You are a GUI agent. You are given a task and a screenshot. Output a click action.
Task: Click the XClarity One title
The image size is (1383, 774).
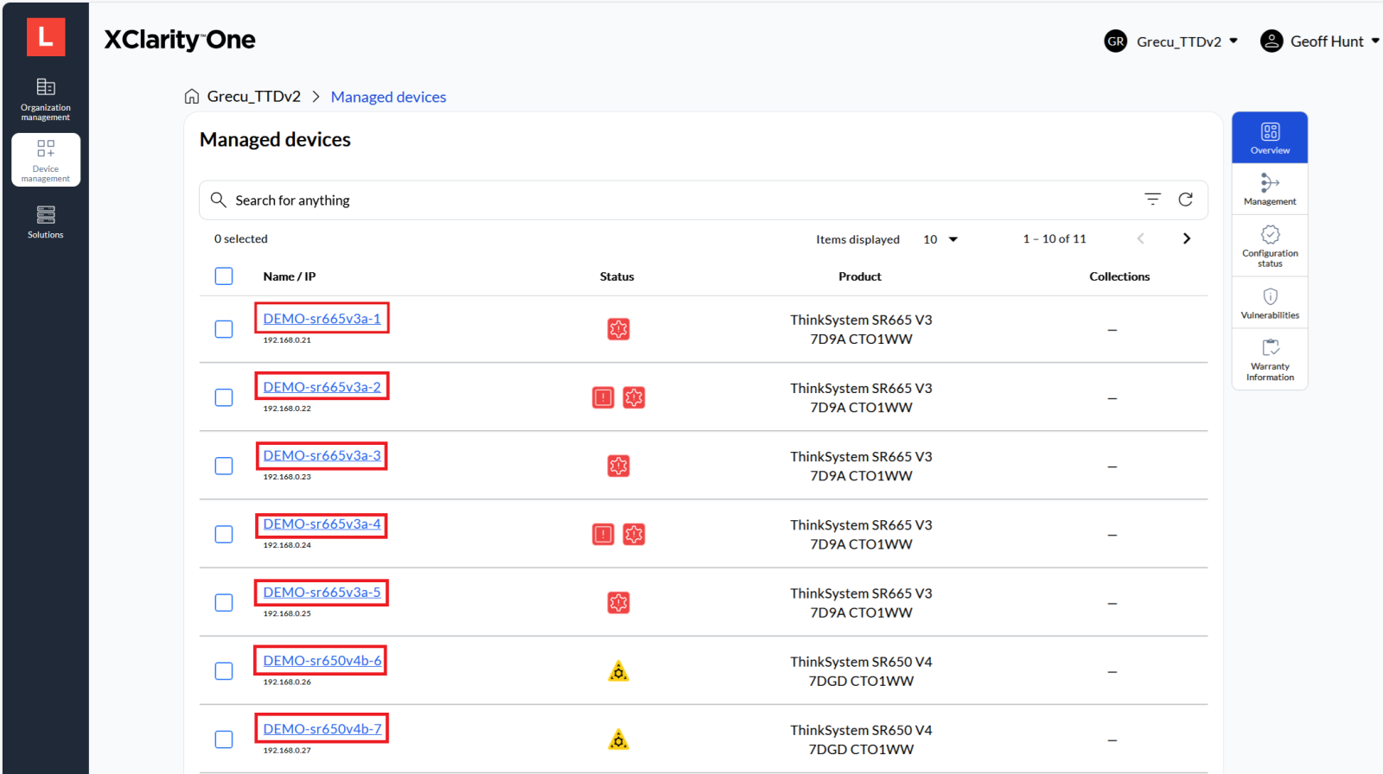(180, 40)
